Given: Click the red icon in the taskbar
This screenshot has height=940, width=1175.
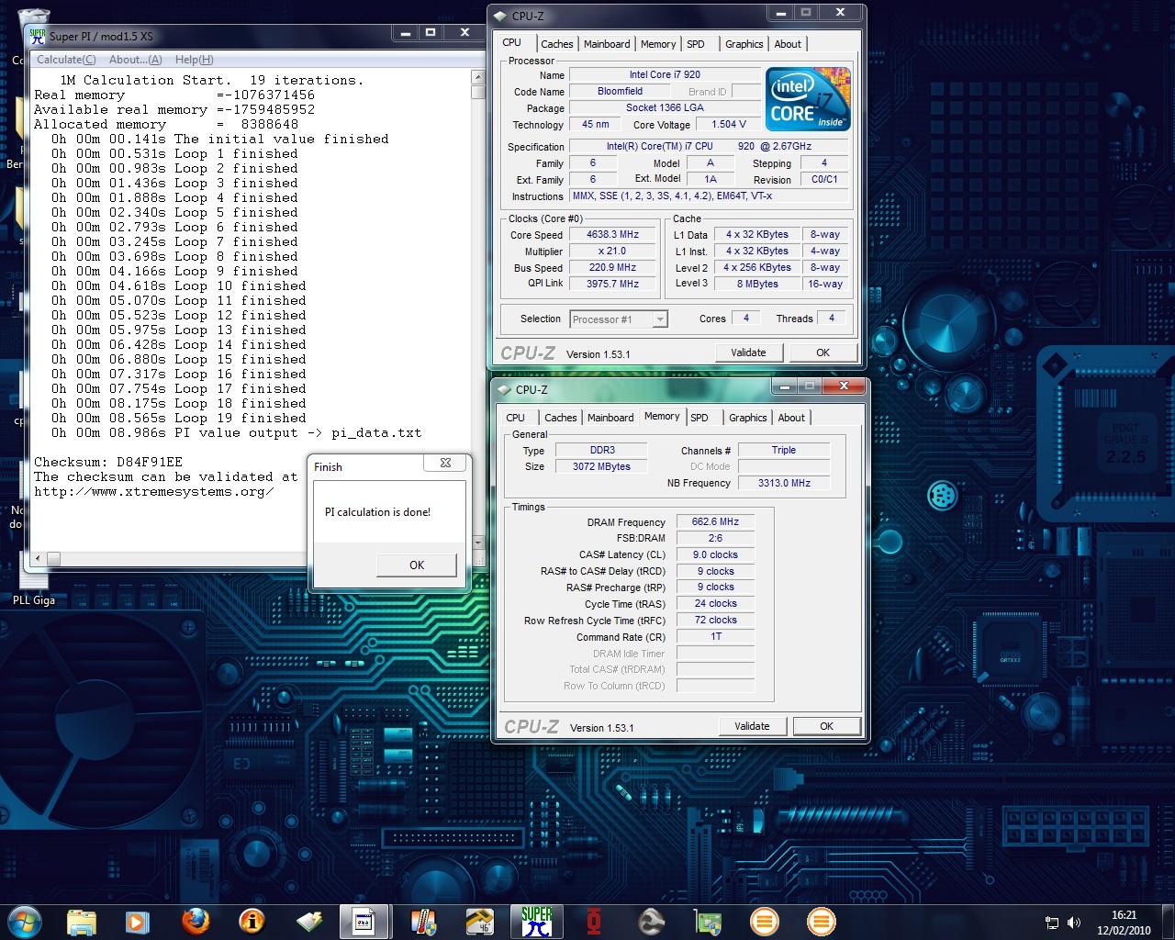Looking at the screenshot, I should pos(594,921).
